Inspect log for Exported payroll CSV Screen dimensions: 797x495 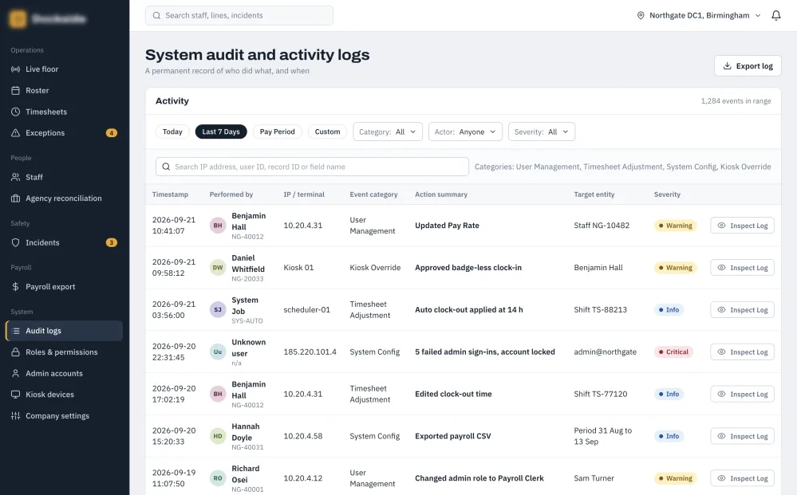(742, 436)
